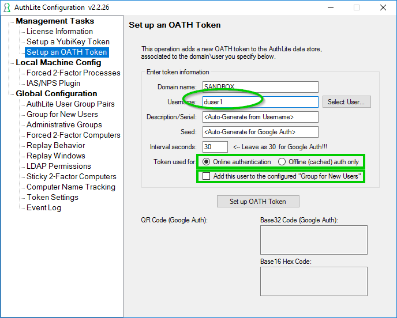
Task: Open LDAP Permissions page
Action: click(59, 166)
